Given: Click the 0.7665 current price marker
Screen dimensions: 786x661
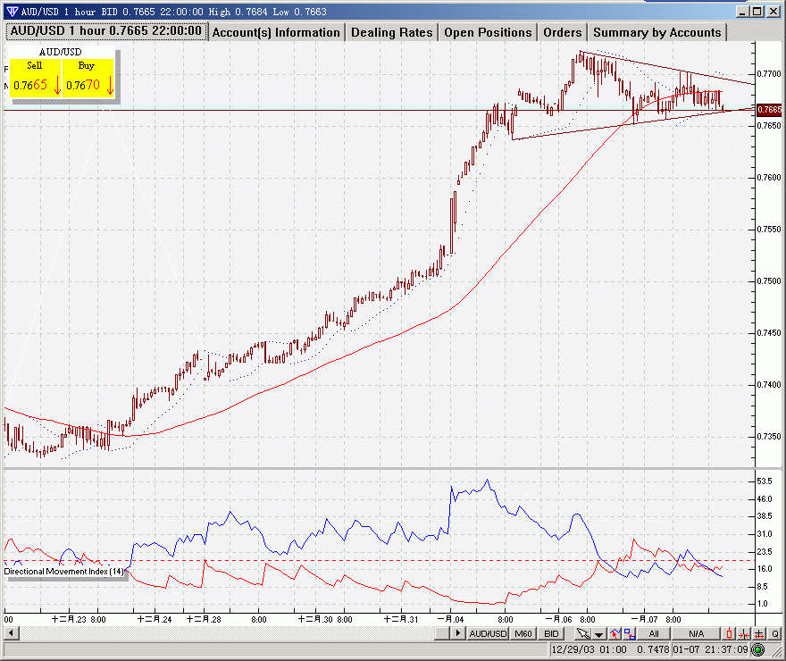Looking at the screenshot, I should (x=769, y=109).
